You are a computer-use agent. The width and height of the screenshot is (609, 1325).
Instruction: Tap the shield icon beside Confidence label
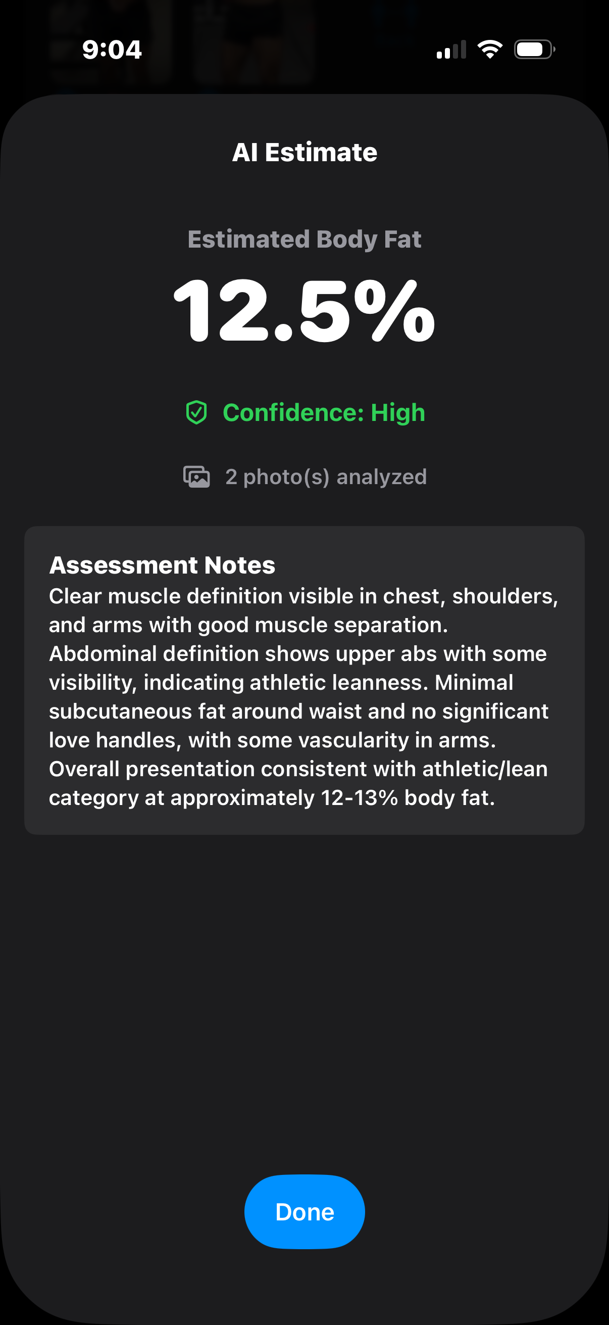point(196,411)
